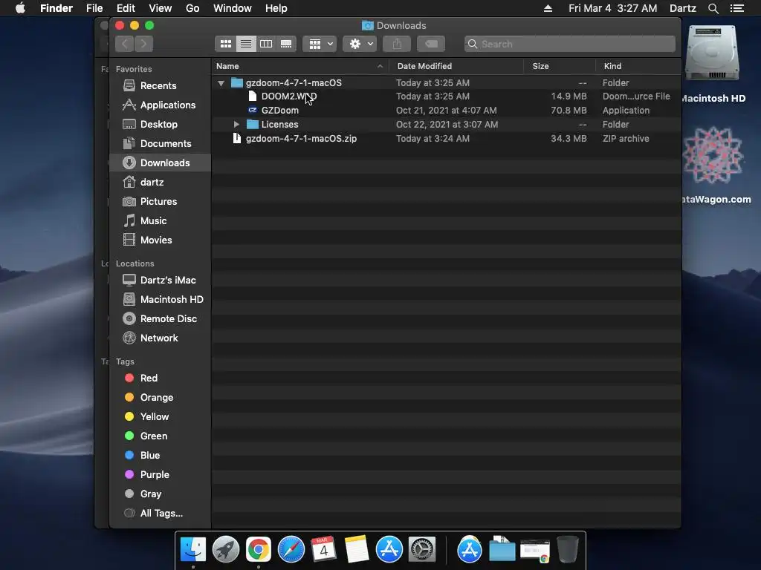This screenshot has height=570, width=761.
Task: Click the Search field in Finder
Action: [570, 44]
